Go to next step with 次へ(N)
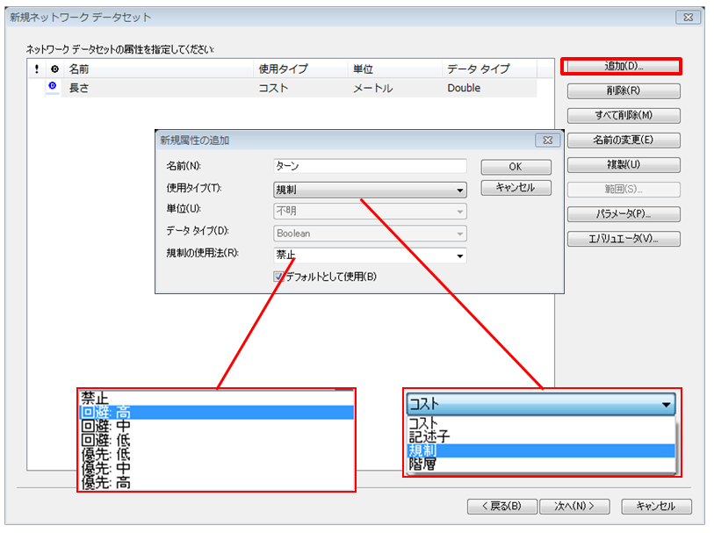The height and width of the screenshot is (533, 714). pyautogui.click(x=574, y=506)
